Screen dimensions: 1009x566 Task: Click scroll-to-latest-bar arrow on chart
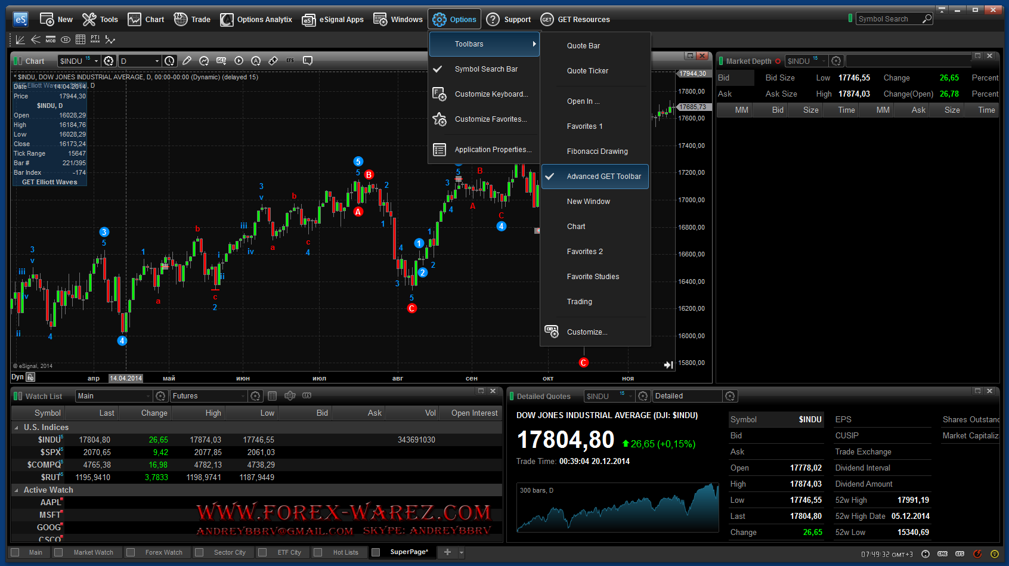point(668,365)
